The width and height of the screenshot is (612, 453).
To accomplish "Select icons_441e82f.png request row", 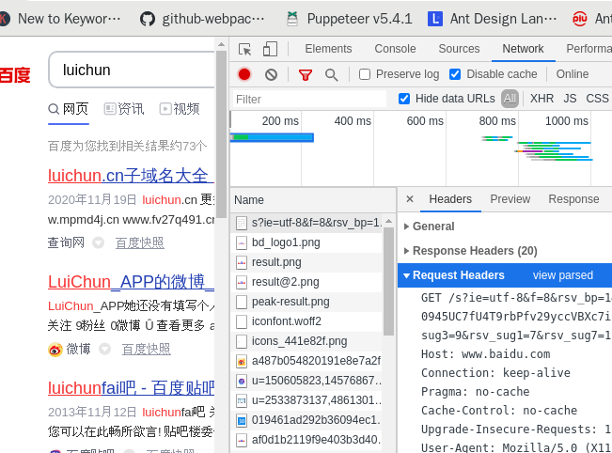I will click(x=306, y=341).
